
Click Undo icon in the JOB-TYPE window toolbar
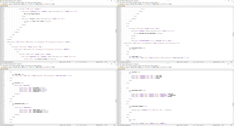(135, 67)
